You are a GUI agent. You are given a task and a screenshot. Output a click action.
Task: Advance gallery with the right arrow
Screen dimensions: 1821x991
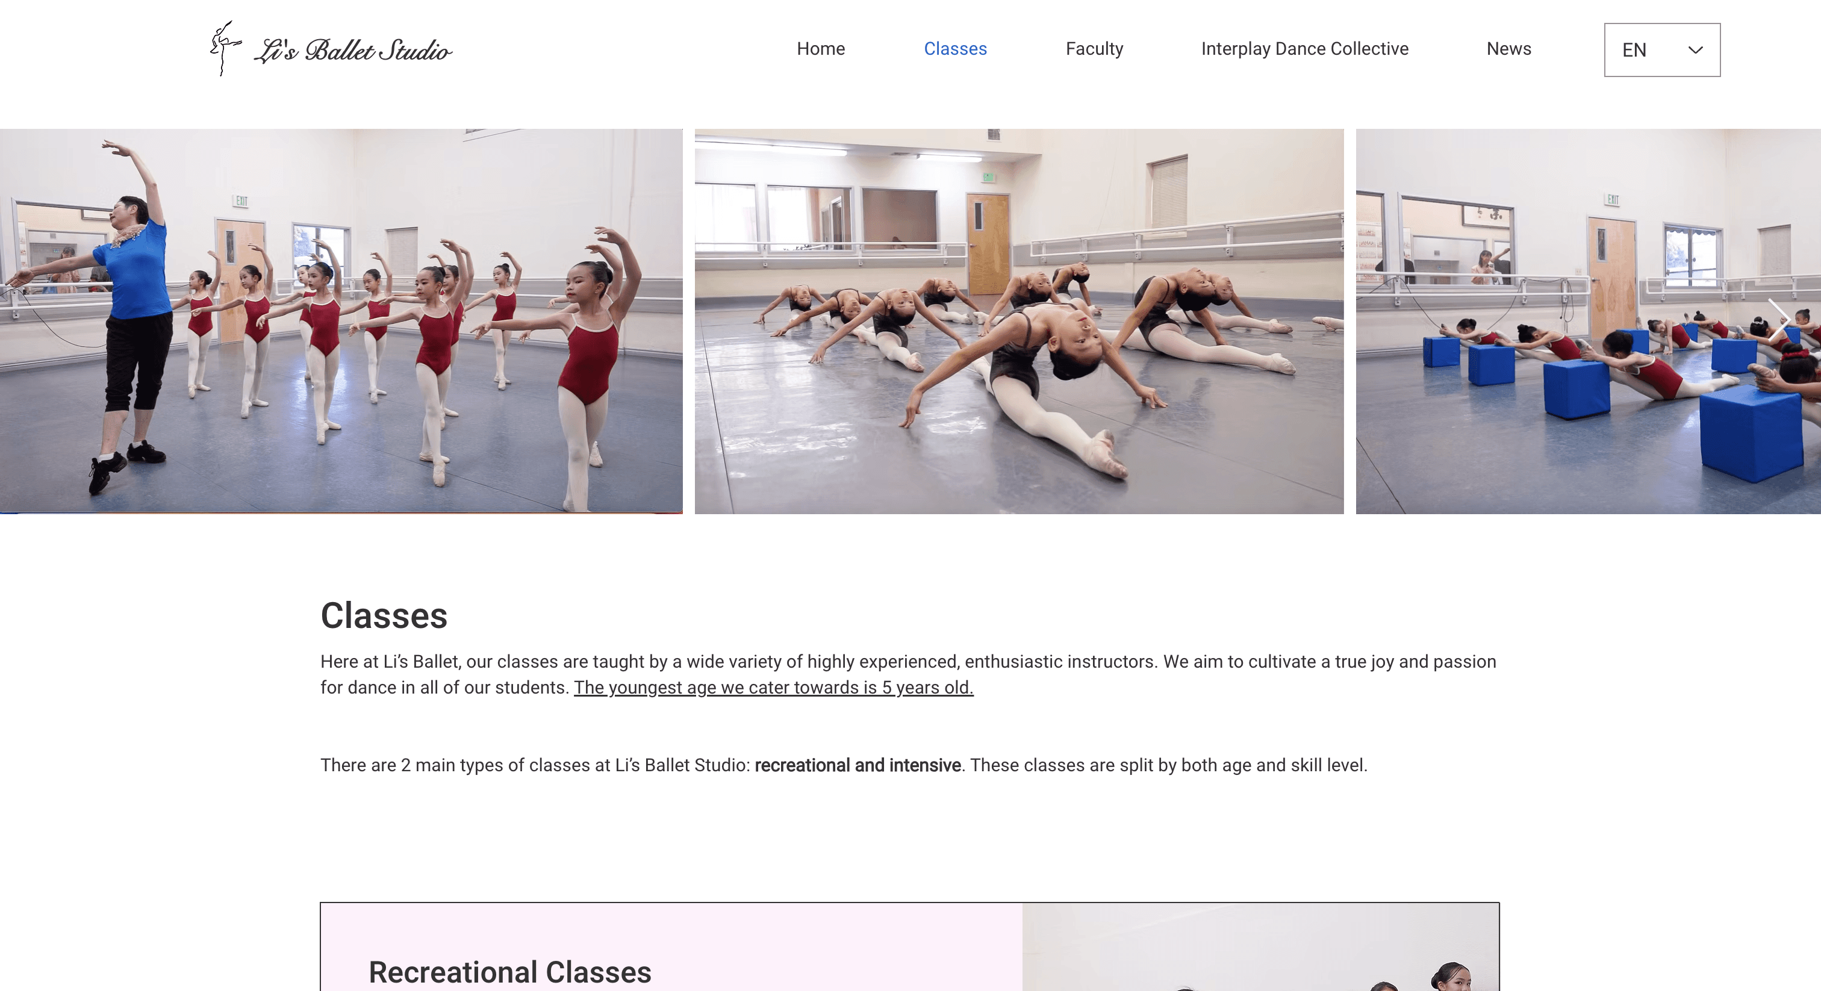1779,320
